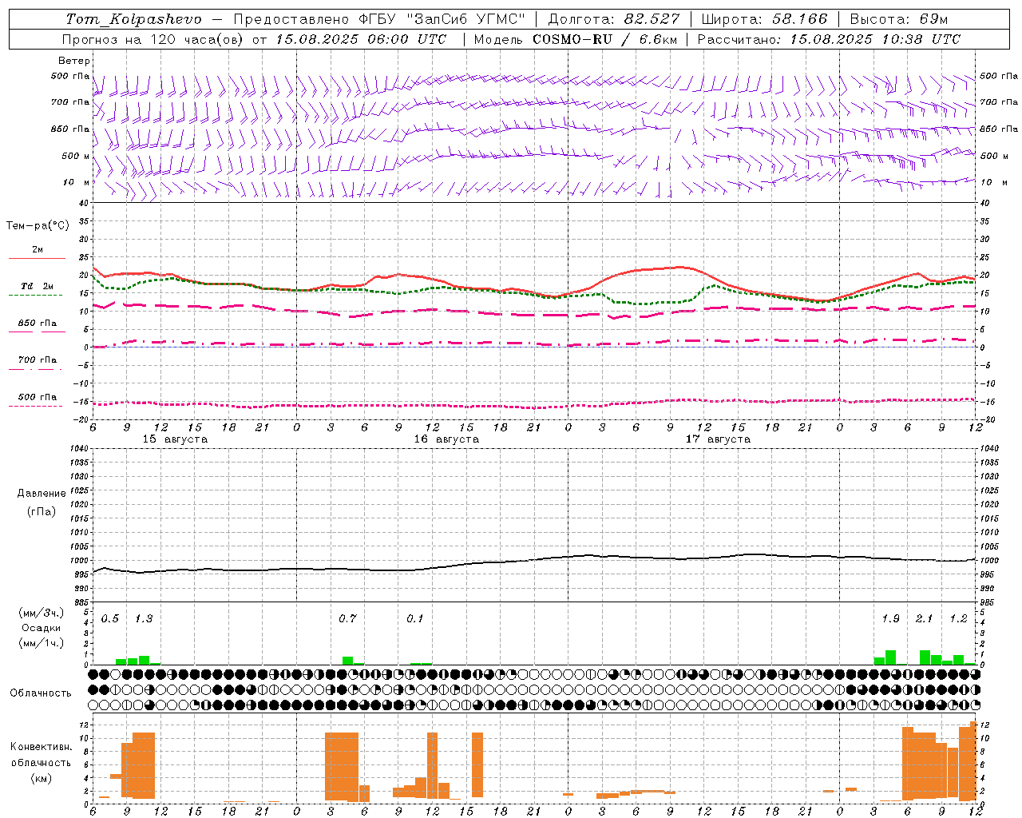The width and height of the screenshot is (1022, 818).
Task: Click the Широта: 58.166 value
Action: pyautogui.click(x=764, y=19)
